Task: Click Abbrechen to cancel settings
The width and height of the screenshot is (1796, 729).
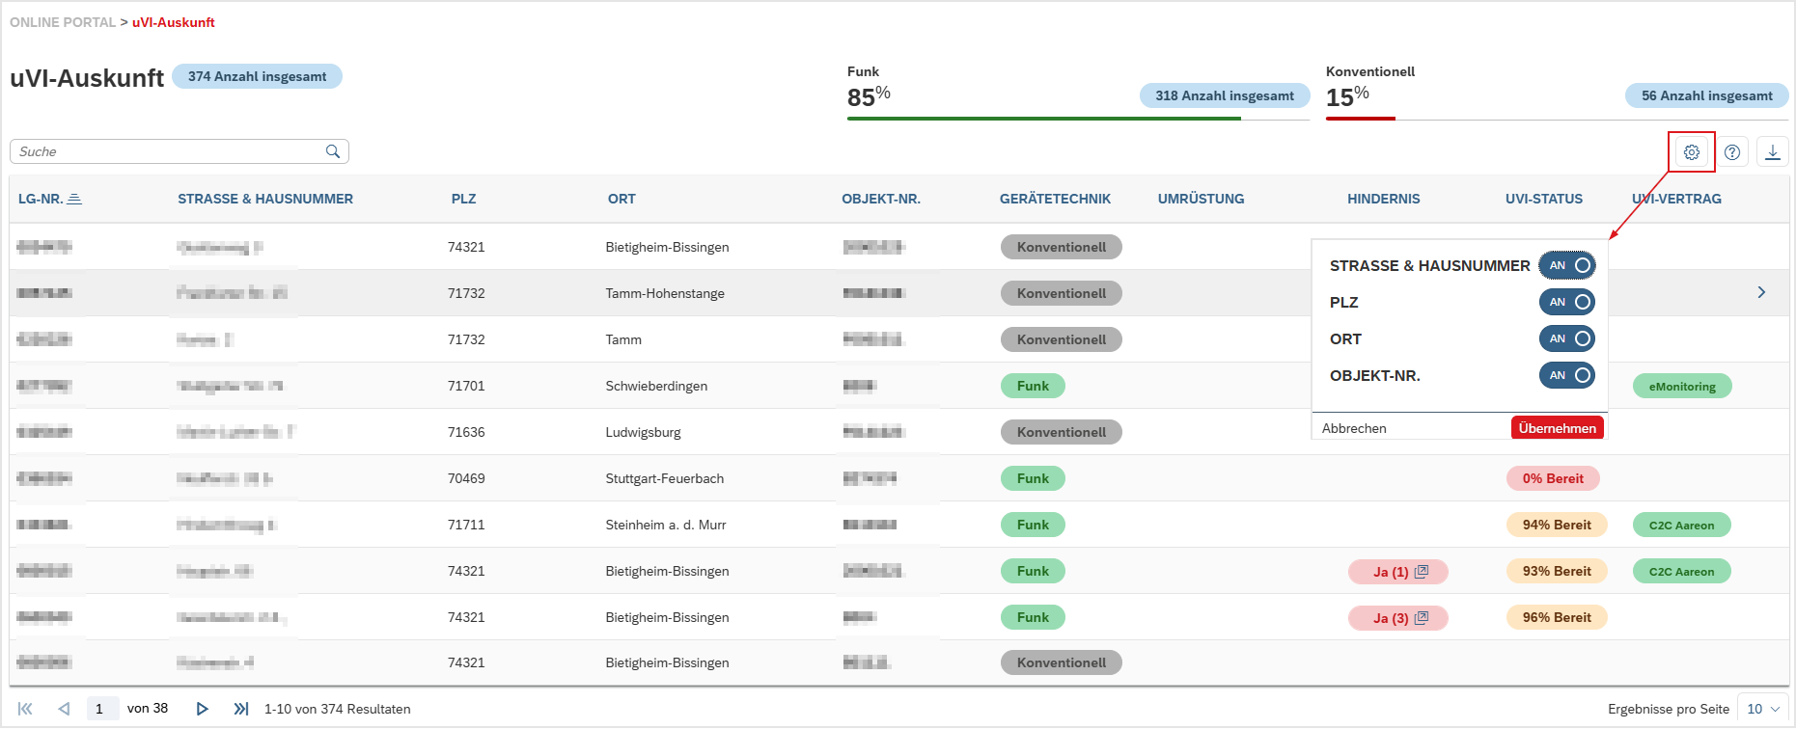Action: coord(1354,428)
